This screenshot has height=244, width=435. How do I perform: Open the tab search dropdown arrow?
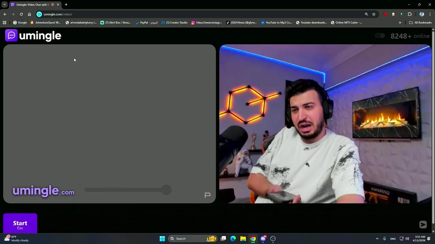[x=4, y=5]
